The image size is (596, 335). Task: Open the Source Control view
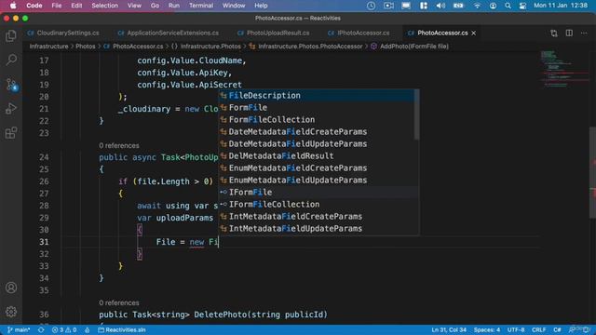pyautogui.click(x=11, y=85)
